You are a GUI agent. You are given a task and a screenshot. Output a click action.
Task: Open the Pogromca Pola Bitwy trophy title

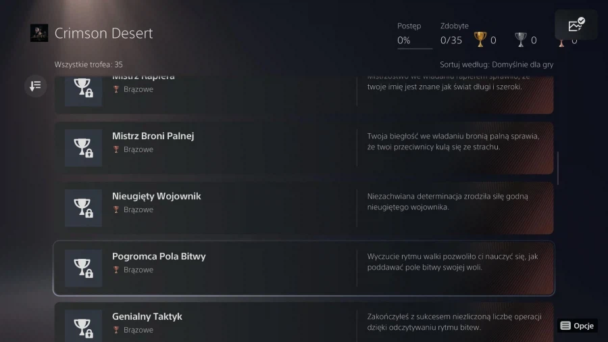click(x=159, y=256)
